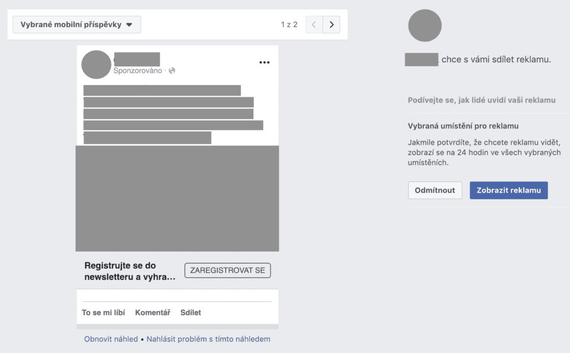
Task: Click the advertiser avatar in the ad post
Action: coord(96,65)
